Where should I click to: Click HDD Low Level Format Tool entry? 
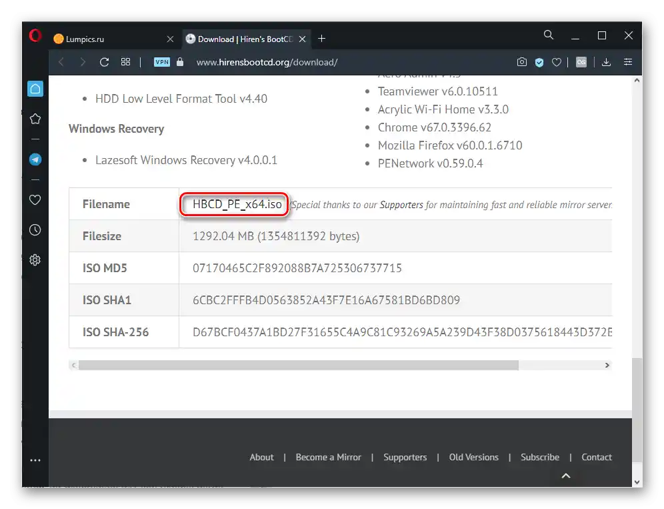(181, 99)
